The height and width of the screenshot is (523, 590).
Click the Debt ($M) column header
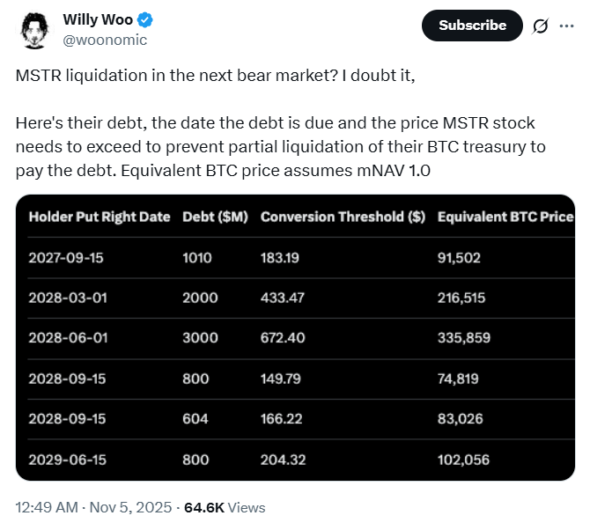click(214, 217)
